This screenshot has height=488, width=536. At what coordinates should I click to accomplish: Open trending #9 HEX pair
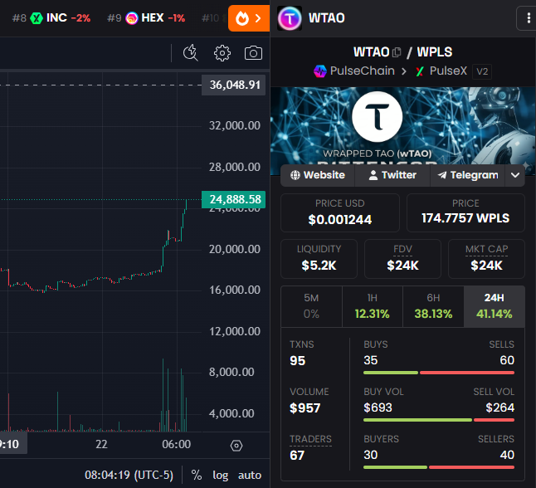[x=146, y=18]
